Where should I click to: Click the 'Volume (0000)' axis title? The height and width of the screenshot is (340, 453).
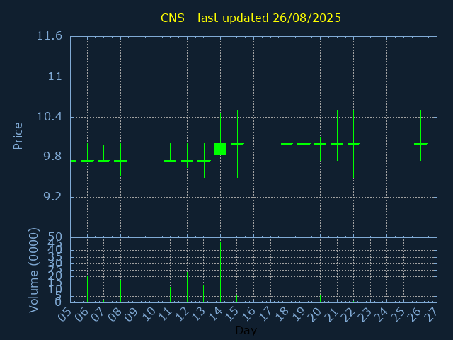(x=33, y=271)
